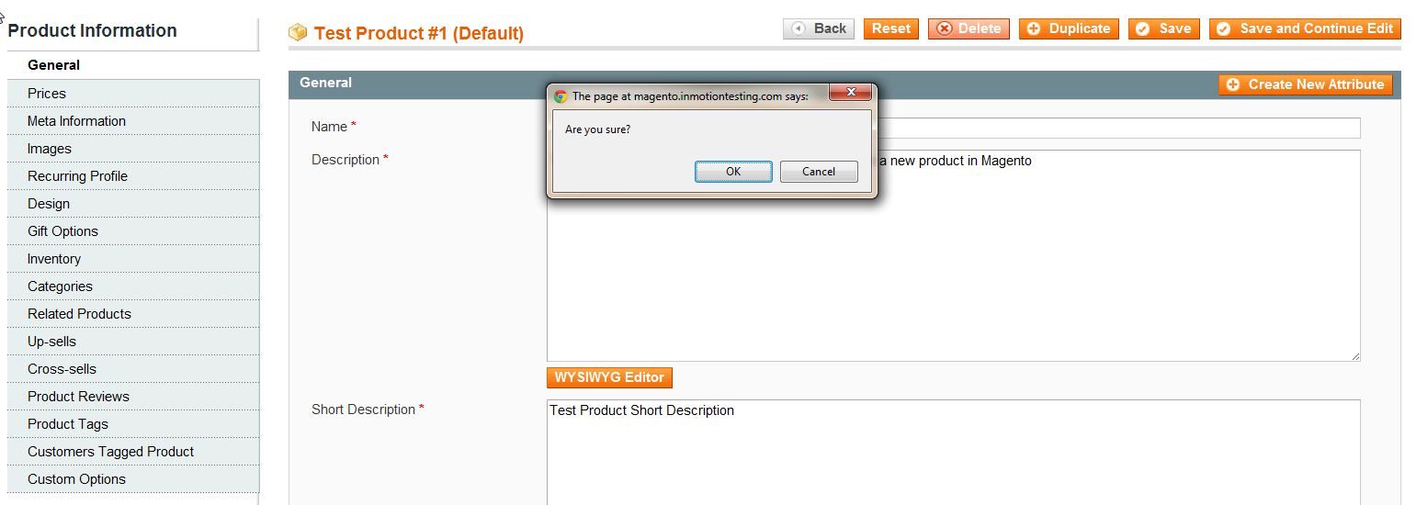Open the Product Tags tab
This screenshot has width=1416, height=505.
coord(133,424)
